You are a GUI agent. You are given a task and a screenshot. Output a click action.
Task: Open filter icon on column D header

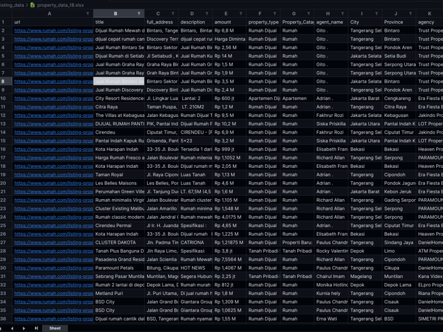206,14
